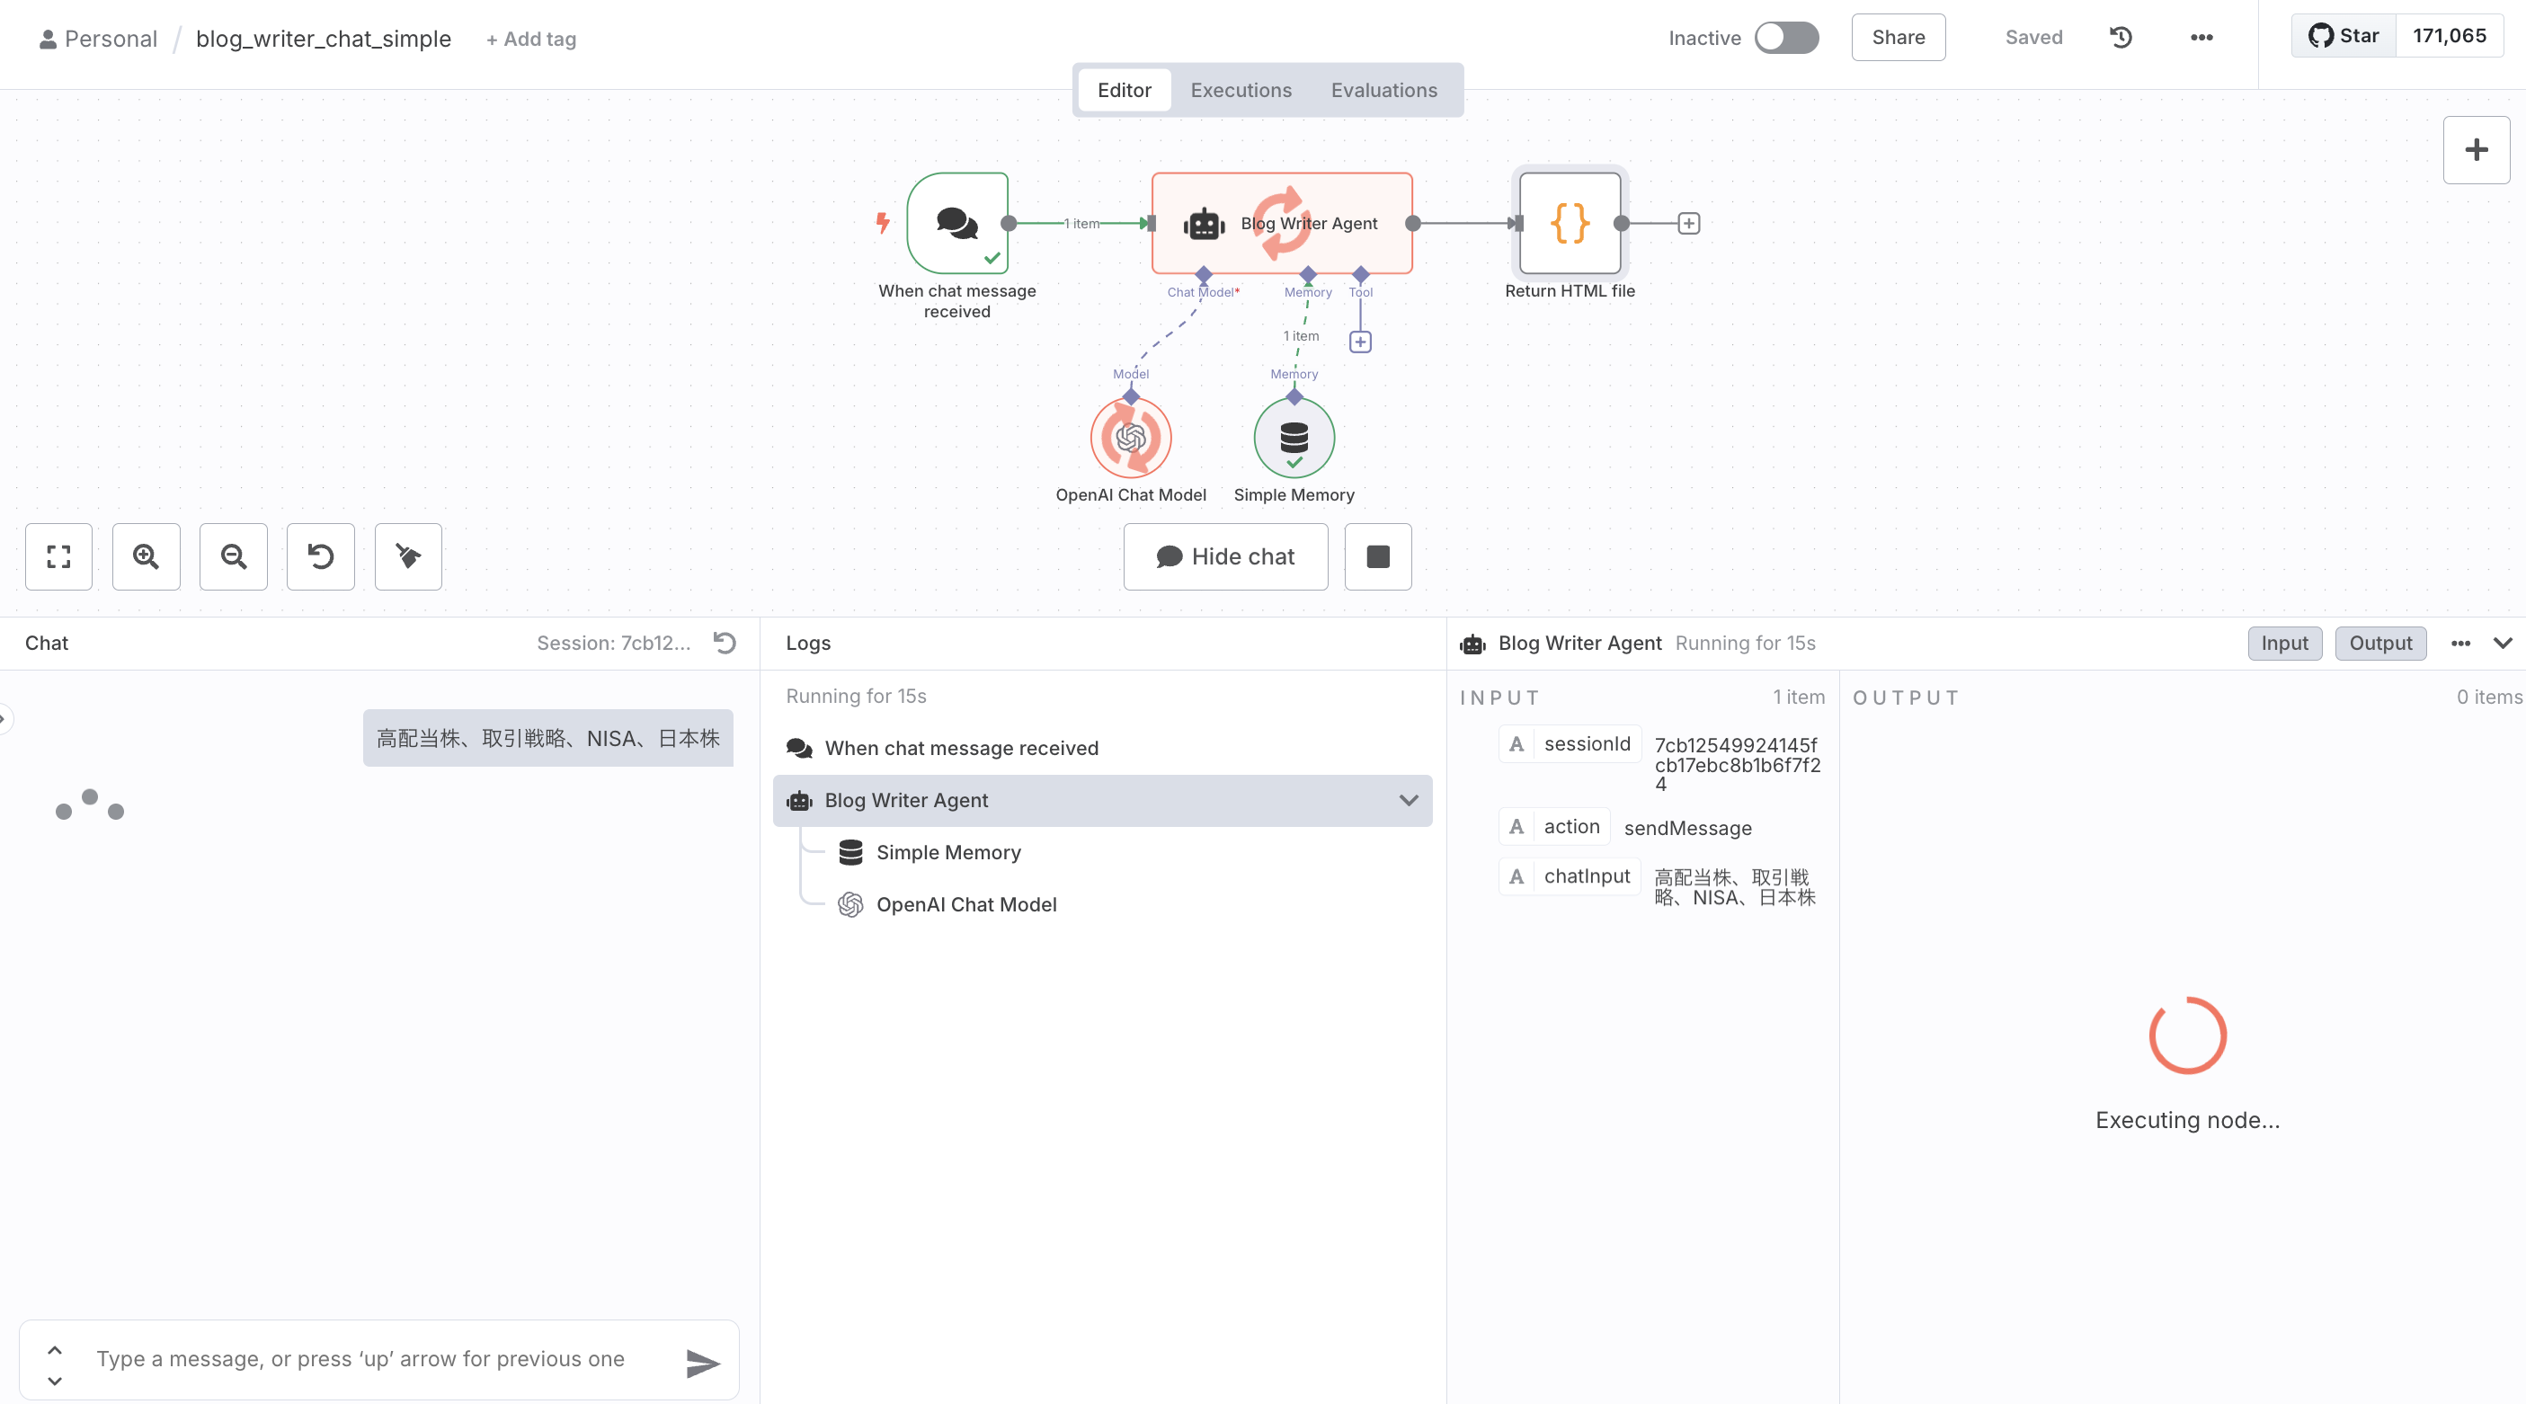Collapse the logs detail panel chevron
The image size is (2526, 1404).
coord(2503,644)
